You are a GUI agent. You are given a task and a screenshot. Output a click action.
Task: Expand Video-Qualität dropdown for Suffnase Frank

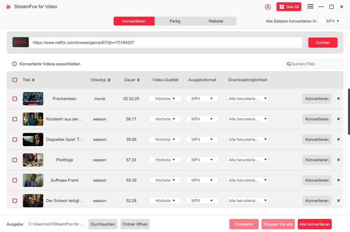point(165,181)
